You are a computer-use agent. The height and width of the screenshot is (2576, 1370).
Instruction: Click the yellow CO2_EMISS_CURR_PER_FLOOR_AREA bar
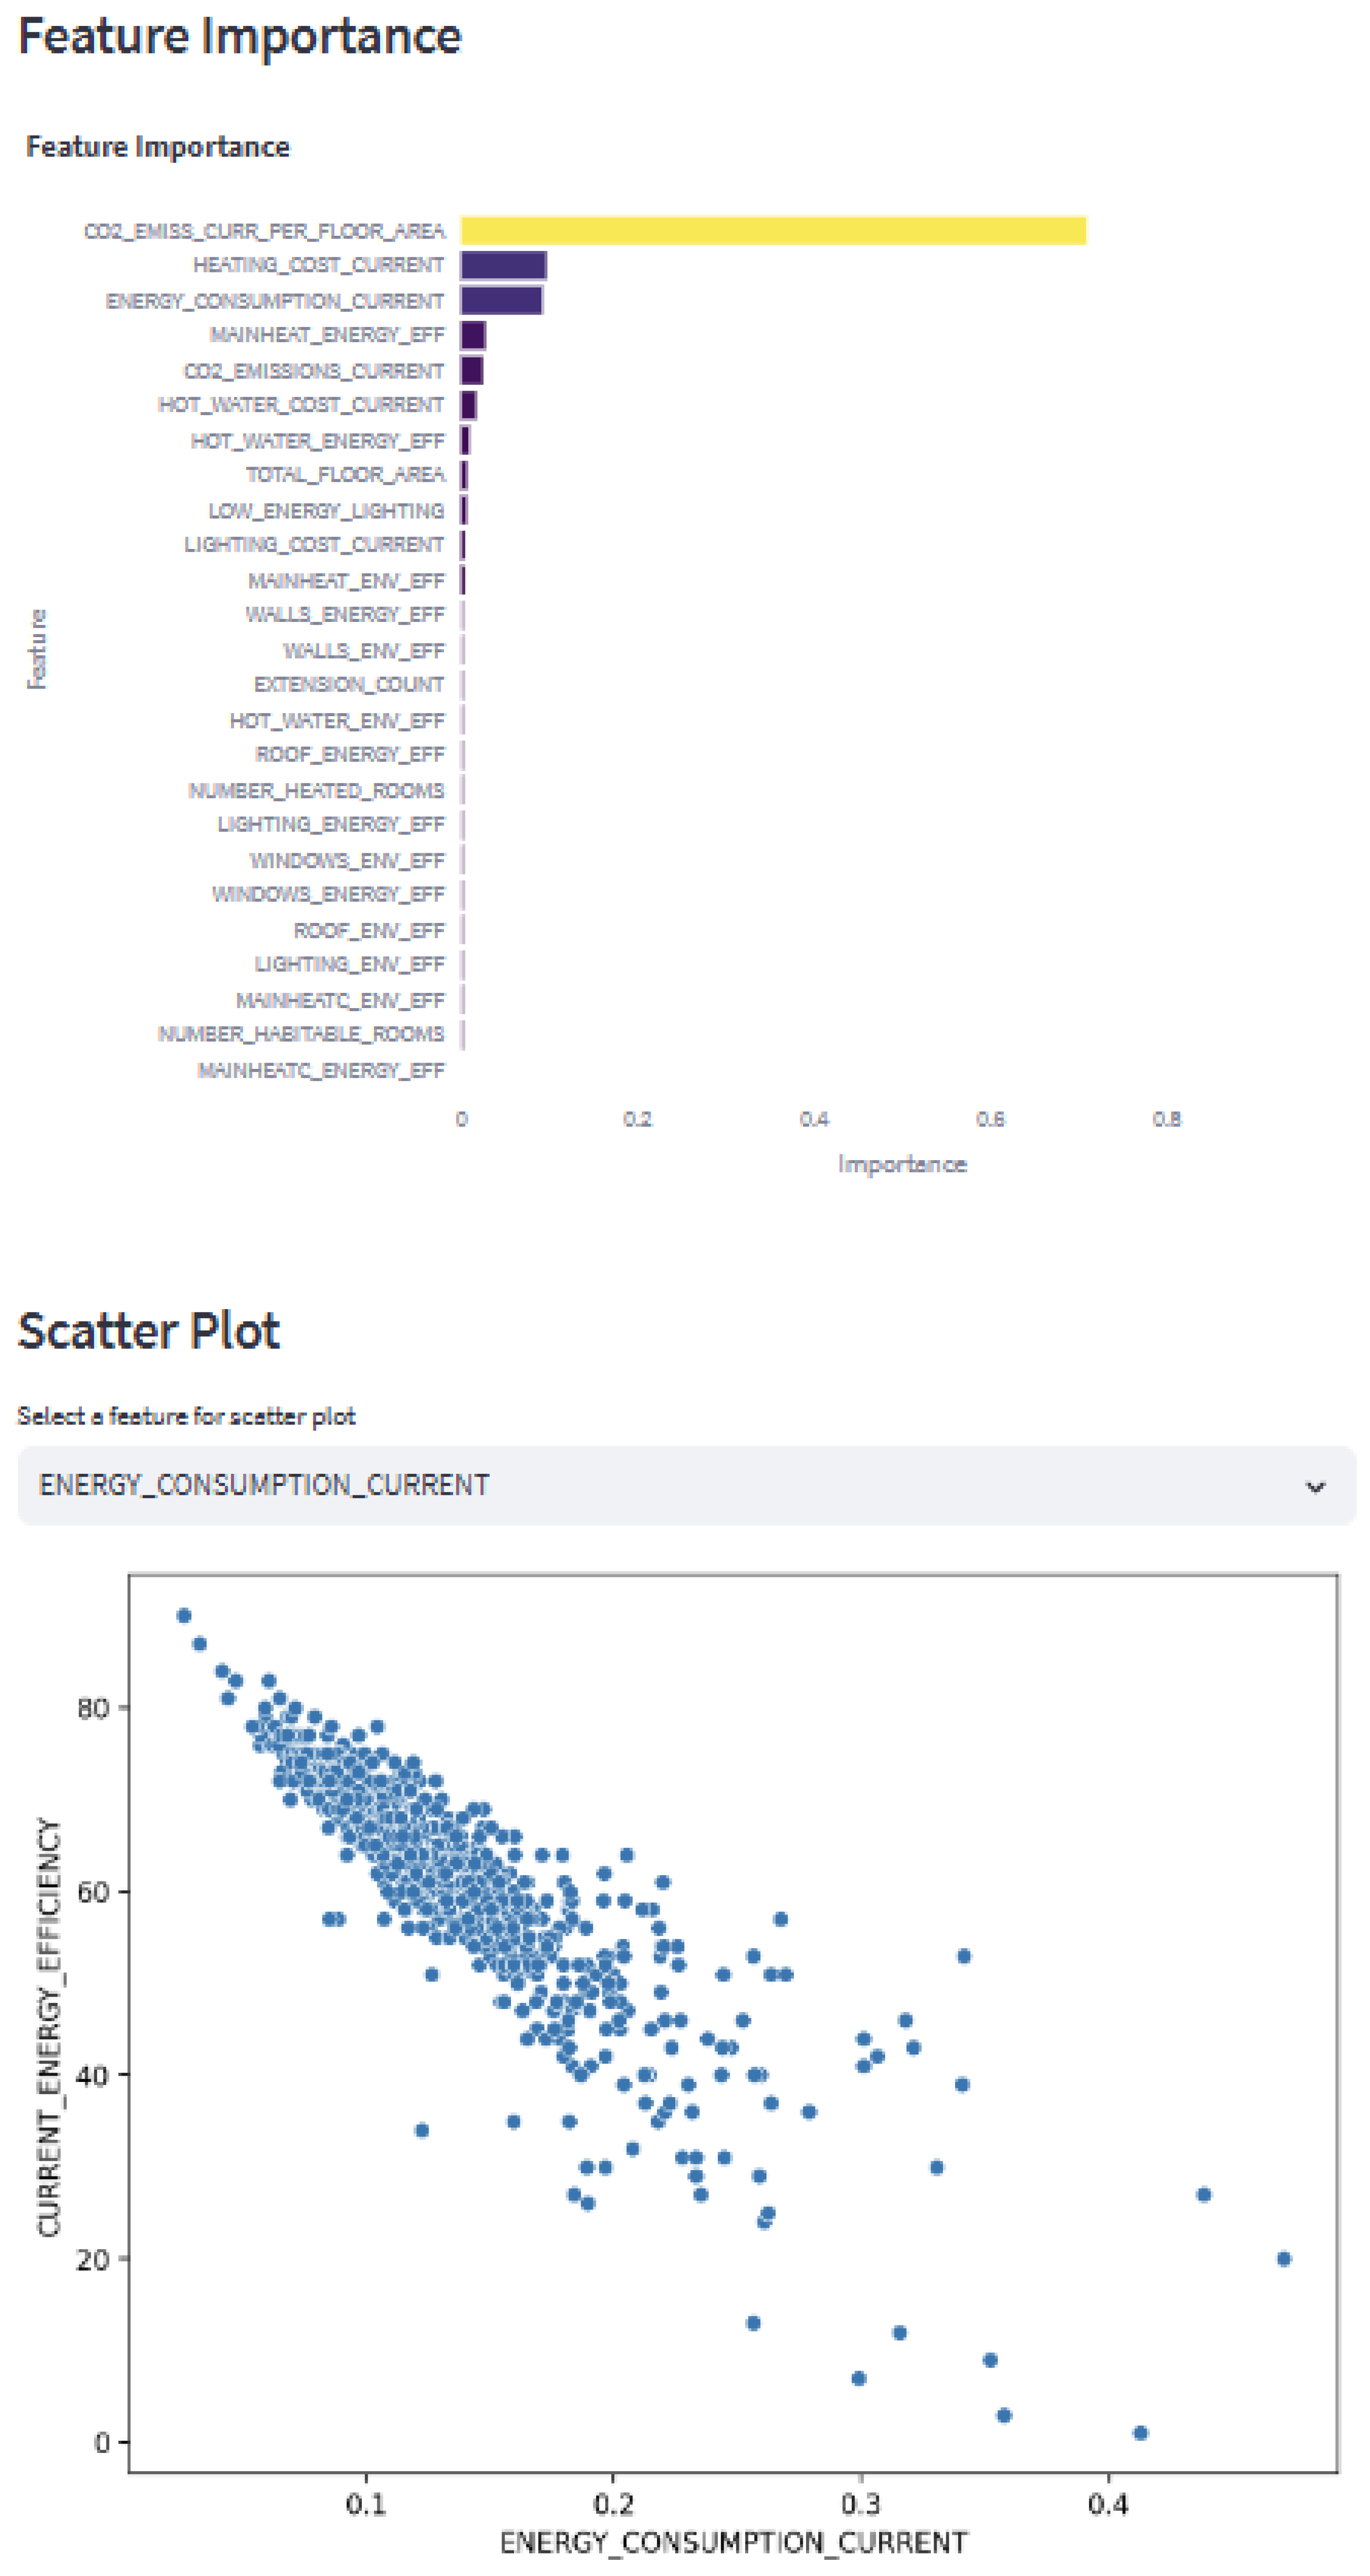(773, 231)
